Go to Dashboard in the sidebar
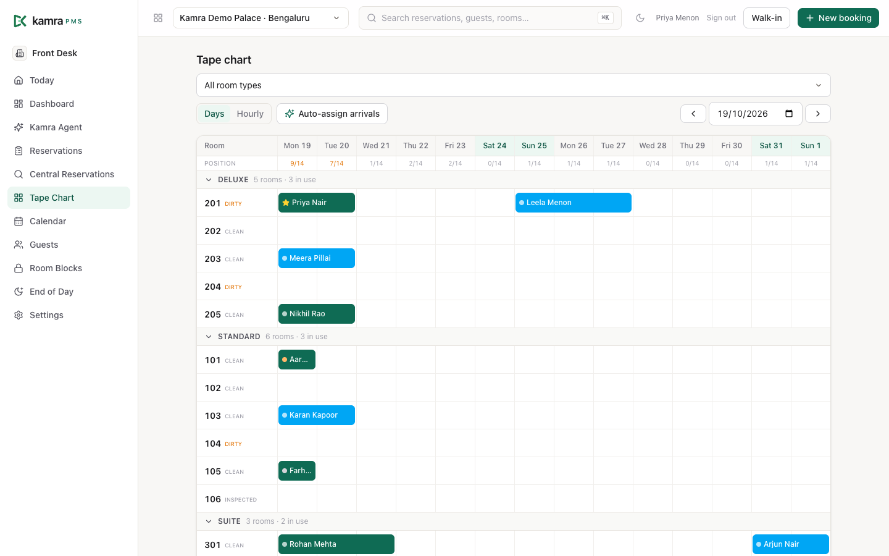 pyautogui.click(x=69, y=104)
